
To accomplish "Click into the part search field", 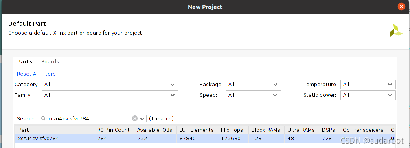I will point(89,118).
